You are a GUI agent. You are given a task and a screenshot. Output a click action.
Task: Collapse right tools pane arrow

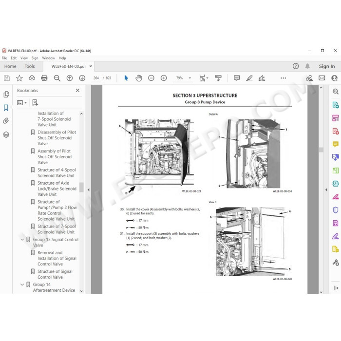point(326,189)
